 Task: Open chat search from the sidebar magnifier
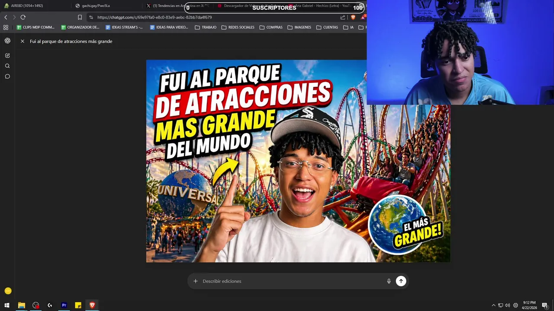(x=7, y=66)
